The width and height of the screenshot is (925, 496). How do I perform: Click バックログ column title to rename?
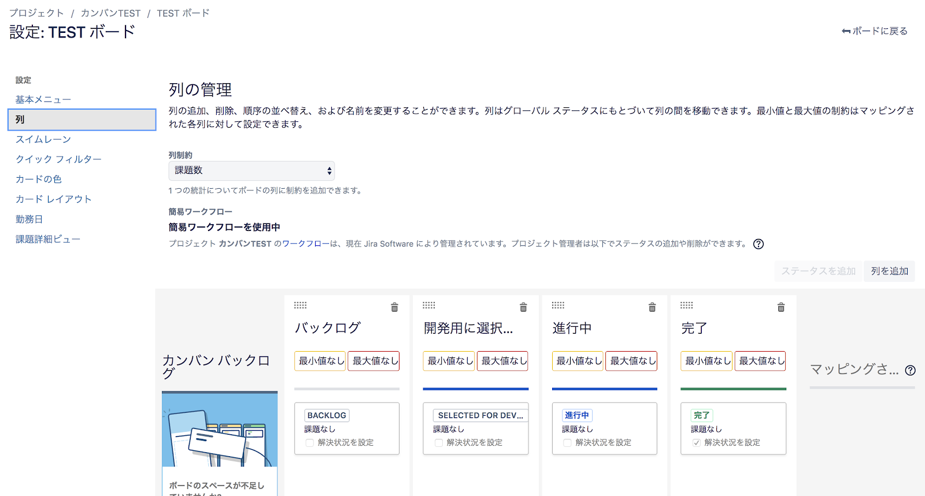(328, 328)
